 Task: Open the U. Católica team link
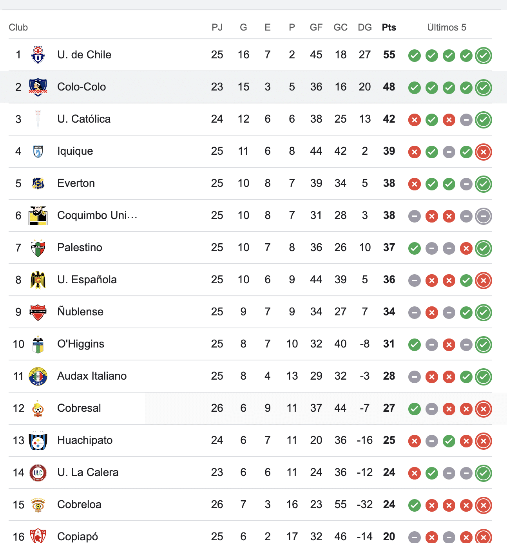coord(84,119)
